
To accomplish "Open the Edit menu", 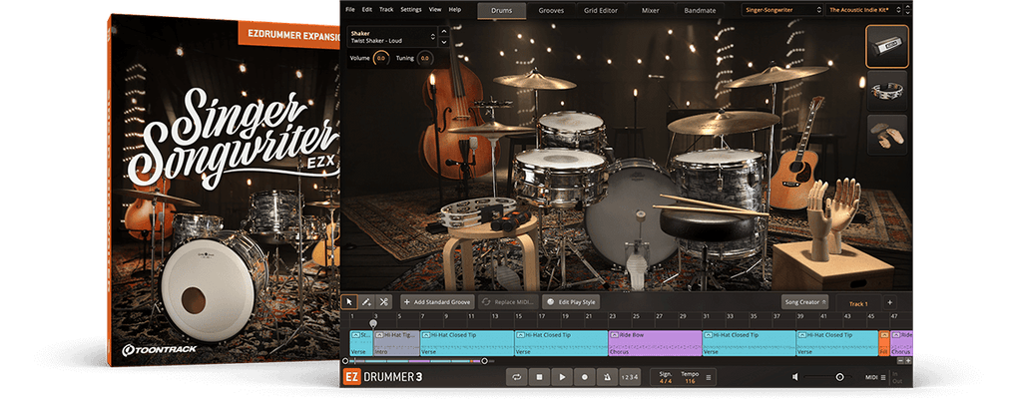I will tap(367, 10).
